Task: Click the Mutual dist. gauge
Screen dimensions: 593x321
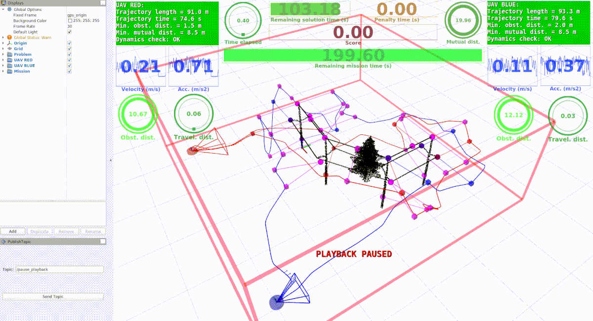Action: pyautogui.click(x=464, y=21)
